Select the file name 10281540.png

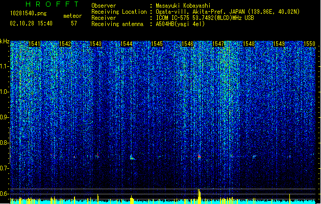point(29,14)
